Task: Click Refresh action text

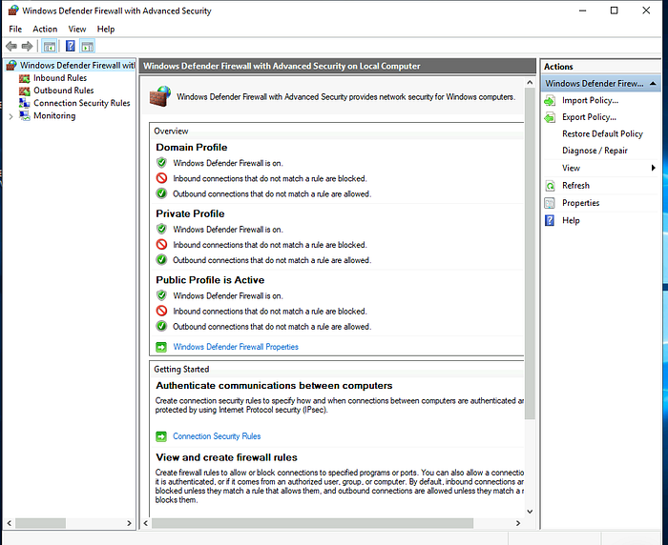Action: click(x=575, y=186)
